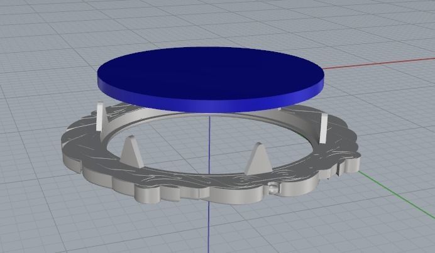Select the left rear white prong

point(99,117)
